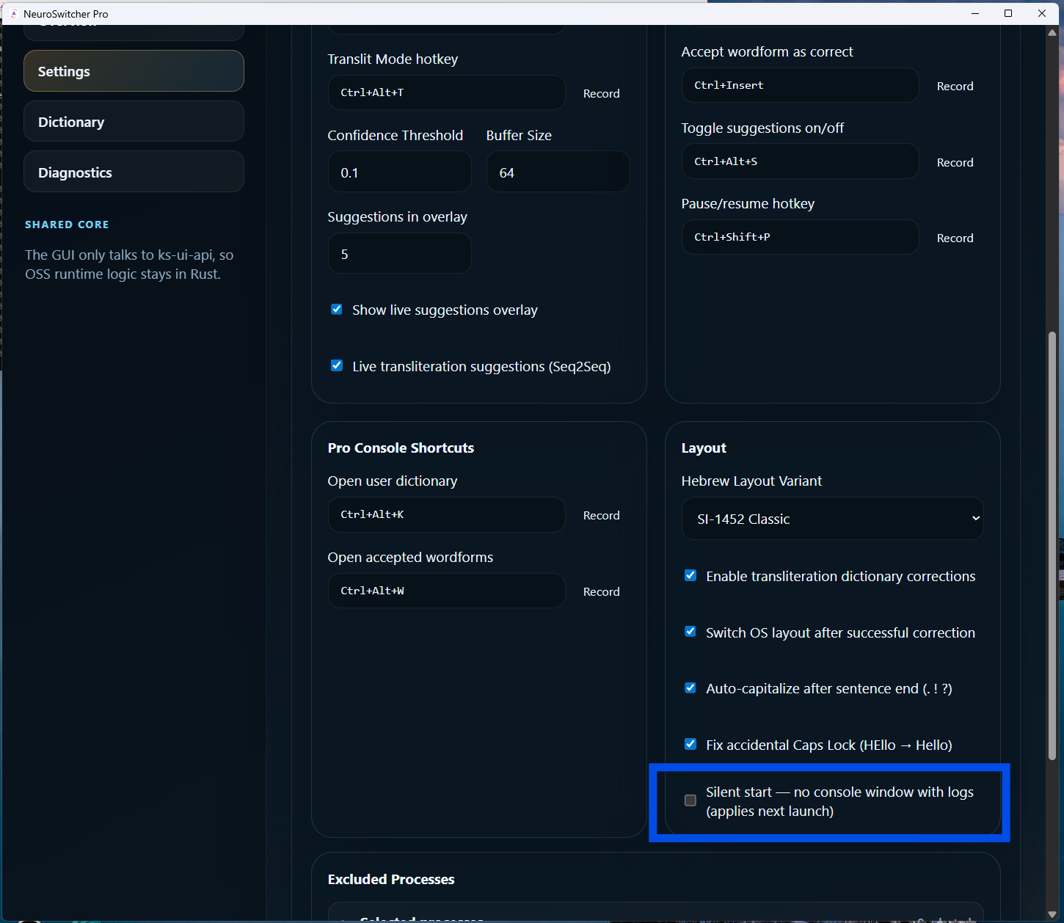The width and height of the screenshot is (1064, 923).
Task: Maximize the NeuroSwitcher Pro window
Action: click(1008, 13)
